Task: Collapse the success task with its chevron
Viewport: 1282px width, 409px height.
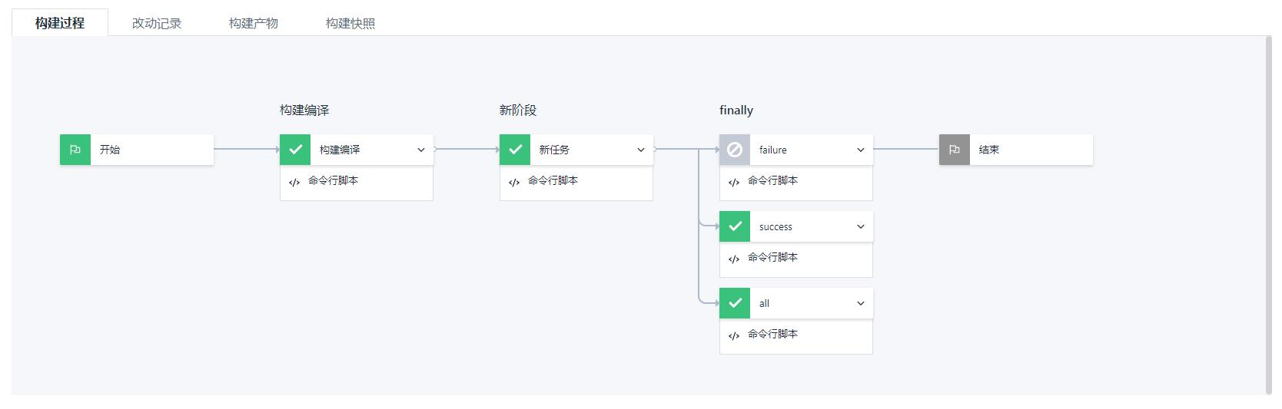Action: click(x=861, y=226)
